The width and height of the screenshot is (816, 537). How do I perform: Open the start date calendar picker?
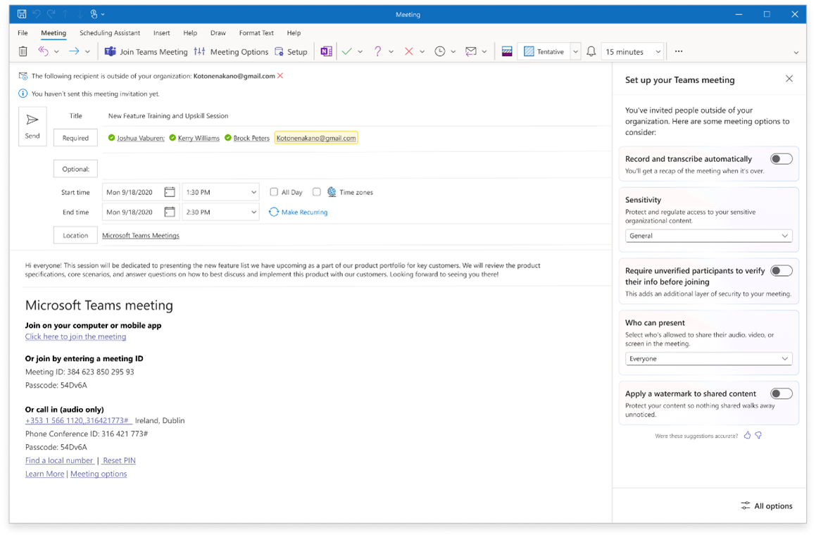[170, 192]
